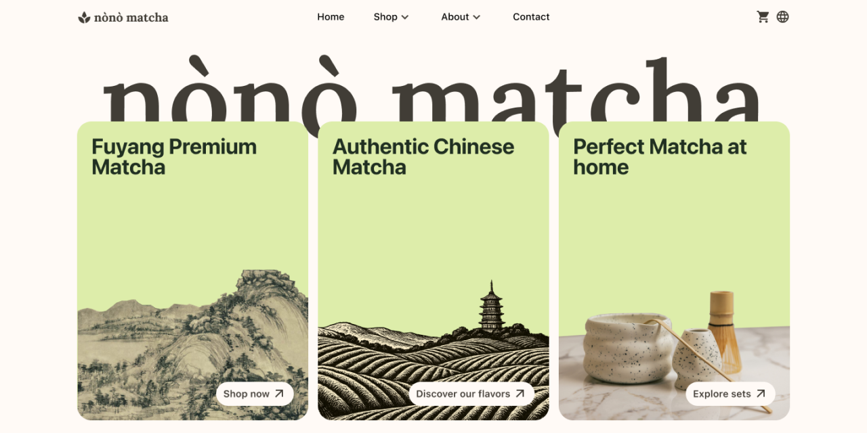Go to the Home page

[331, 17]
